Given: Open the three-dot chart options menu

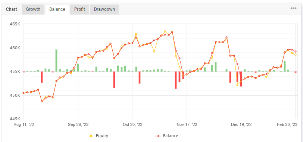Looking at the screenshot, I should click(x=293, y=8).
